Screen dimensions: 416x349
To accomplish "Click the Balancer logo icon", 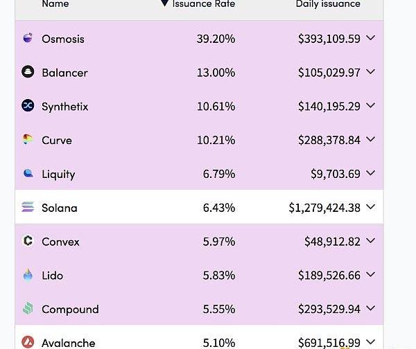I will click(28, 71).
